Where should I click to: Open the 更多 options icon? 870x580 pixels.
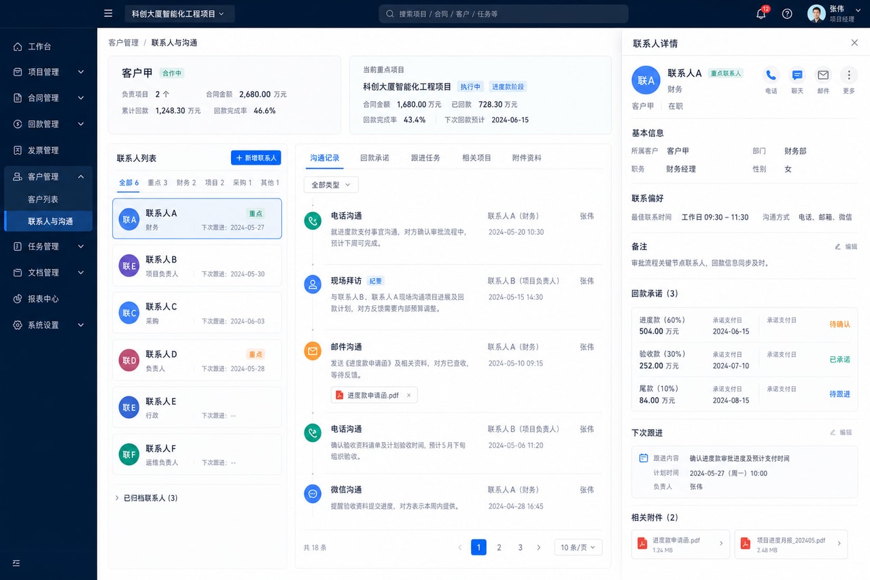pyautogui.click(x=849, y=75)
